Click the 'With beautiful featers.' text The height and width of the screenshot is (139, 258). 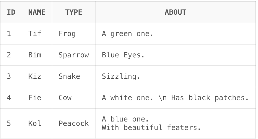click(151, 127)
